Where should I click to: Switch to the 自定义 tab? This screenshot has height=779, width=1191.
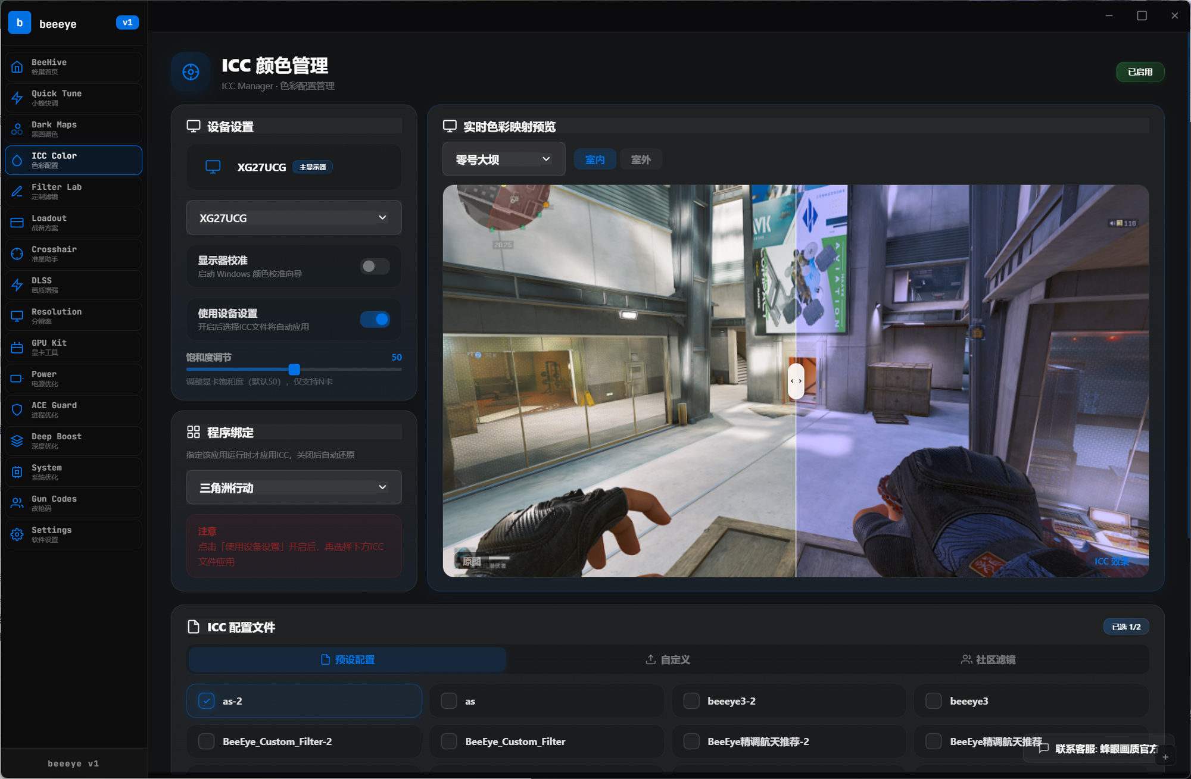[668, 659]
